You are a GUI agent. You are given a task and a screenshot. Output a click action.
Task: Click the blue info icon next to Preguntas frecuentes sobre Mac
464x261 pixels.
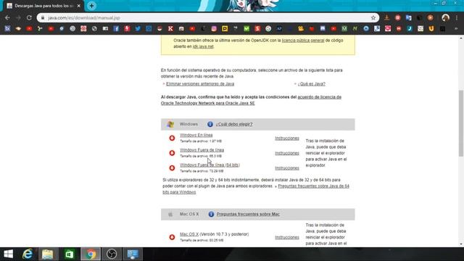point(211,215)
